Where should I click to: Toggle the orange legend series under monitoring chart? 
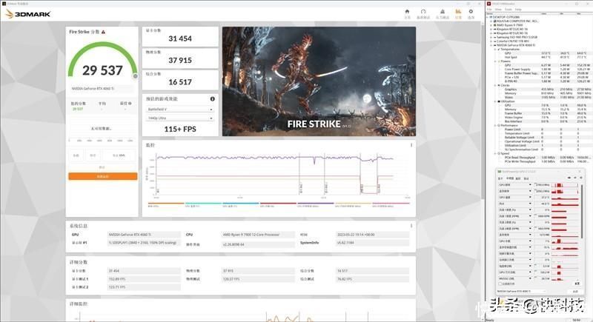pyautogui.click(x=165, y=204)
